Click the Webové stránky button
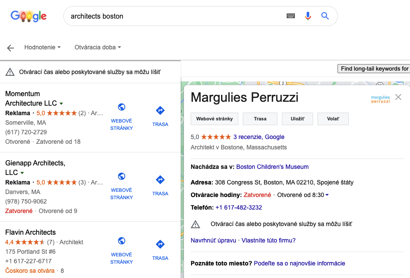This screenshot has width=410, height=278. pyautogui.click(x=215, y=119)
